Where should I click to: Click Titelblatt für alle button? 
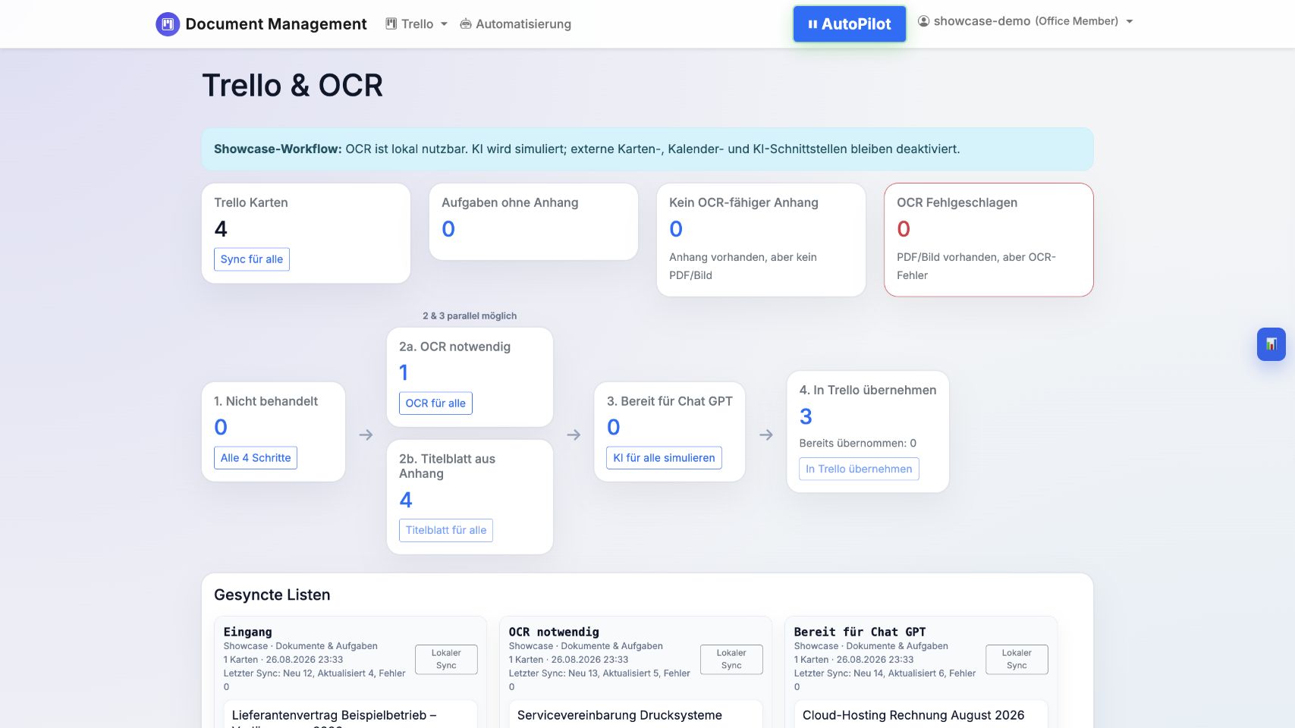pos(446,530)
